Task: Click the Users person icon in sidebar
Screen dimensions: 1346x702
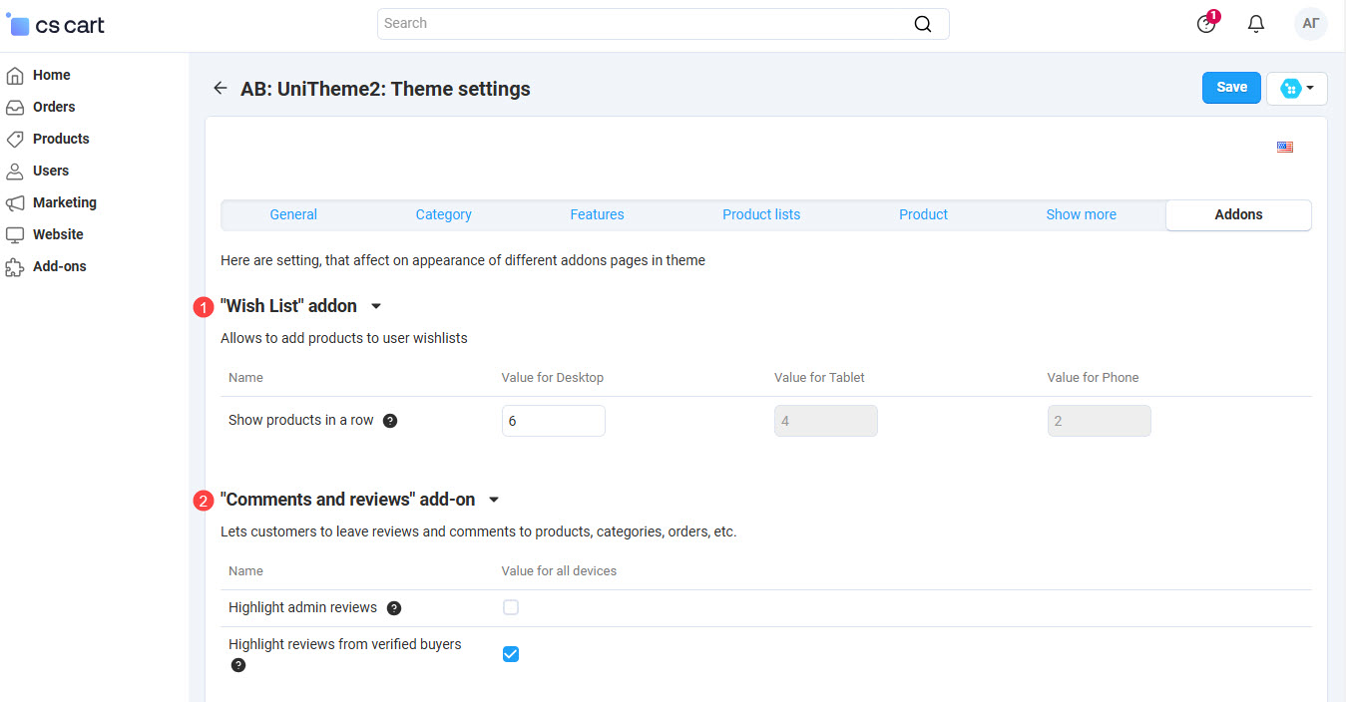Action: click(x=15, y=171)
